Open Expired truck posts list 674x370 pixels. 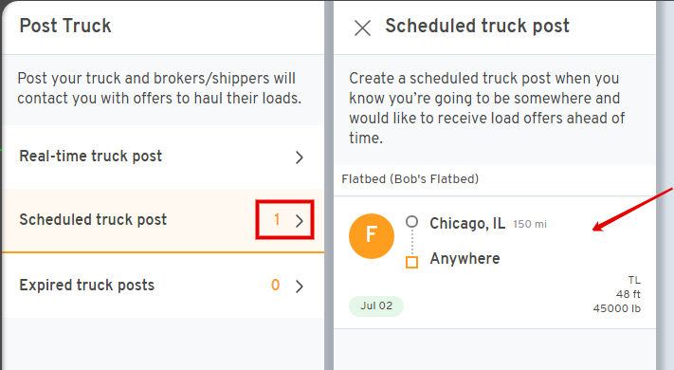point(163,286)
